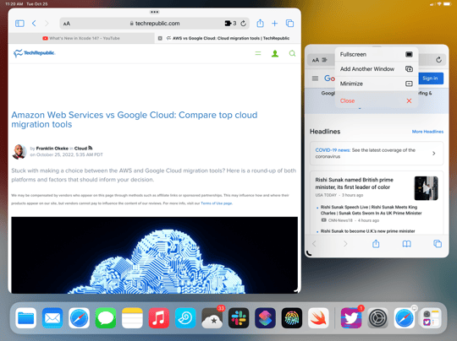
Task: Open Mail app in dock
Action: [52, 318]
